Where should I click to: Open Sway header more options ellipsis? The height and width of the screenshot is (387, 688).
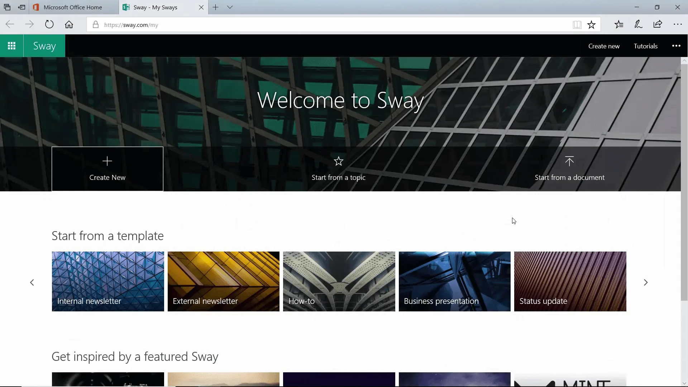pos(676,46)
